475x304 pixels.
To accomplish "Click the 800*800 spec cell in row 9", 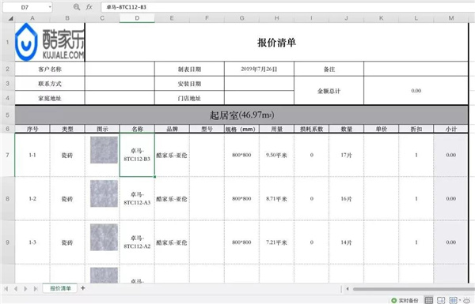I will 241,242.
